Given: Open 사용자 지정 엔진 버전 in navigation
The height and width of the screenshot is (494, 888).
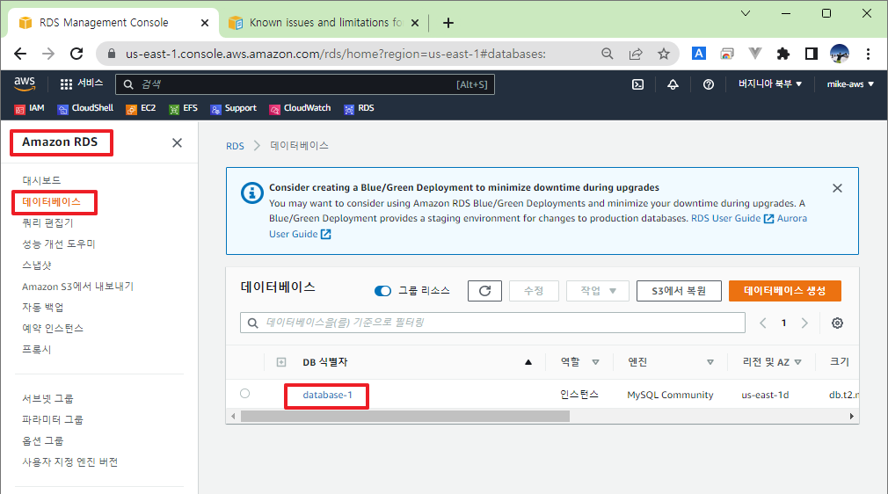Looking at the screenshot, I should [x=69, y=461].
